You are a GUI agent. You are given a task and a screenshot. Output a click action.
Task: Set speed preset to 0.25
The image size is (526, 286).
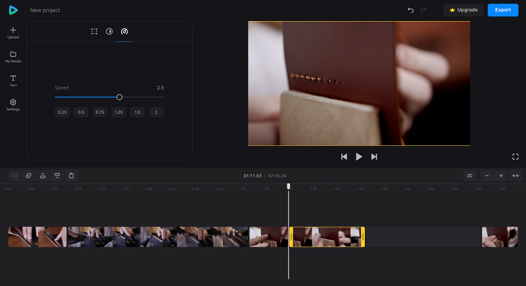click(x=62, y=112)
